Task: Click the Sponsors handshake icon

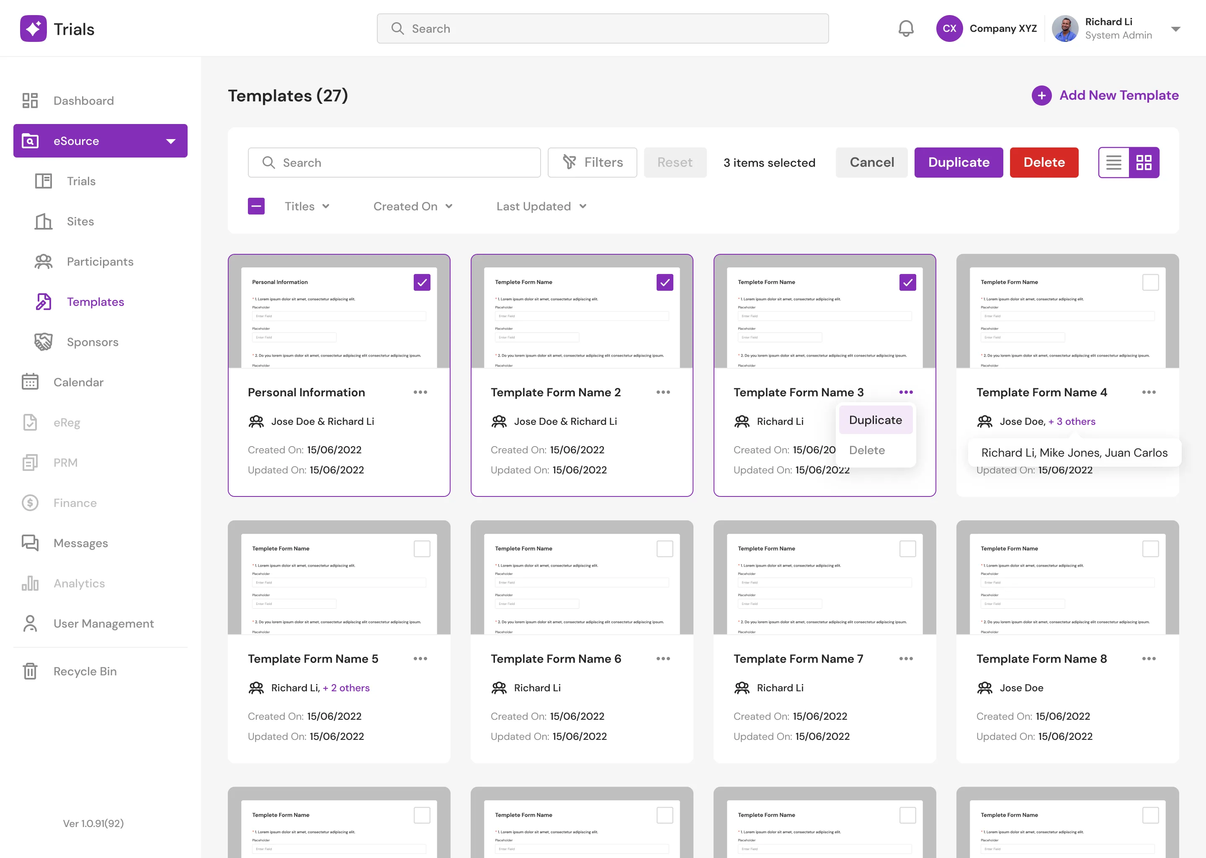Action: tap(43, 342)
